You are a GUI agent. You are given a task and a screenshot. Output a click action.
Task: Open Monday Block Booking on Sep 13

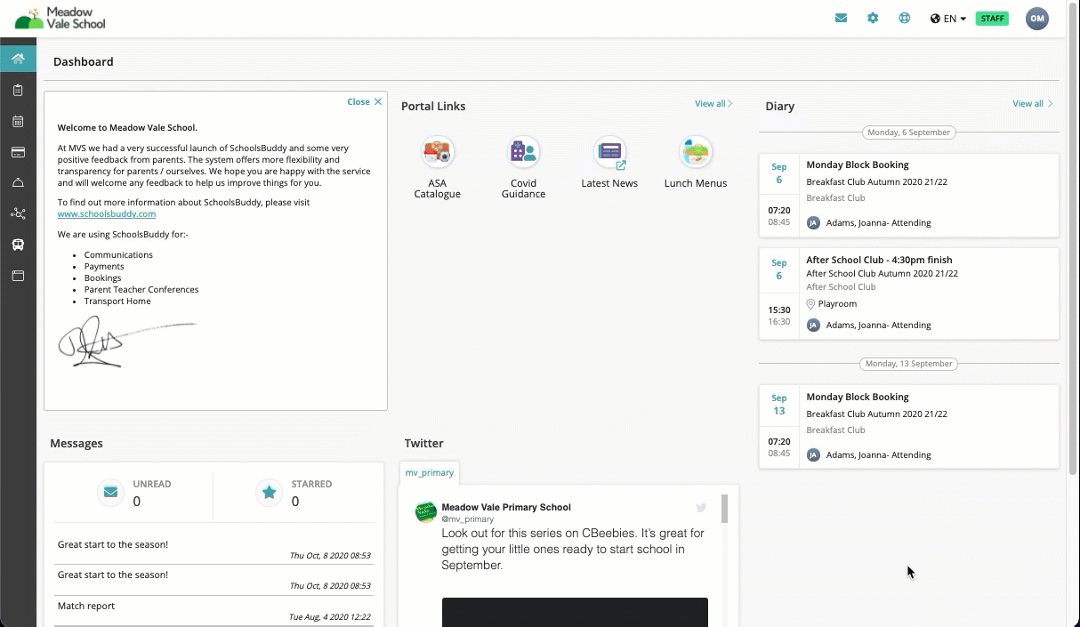(909, 427)
